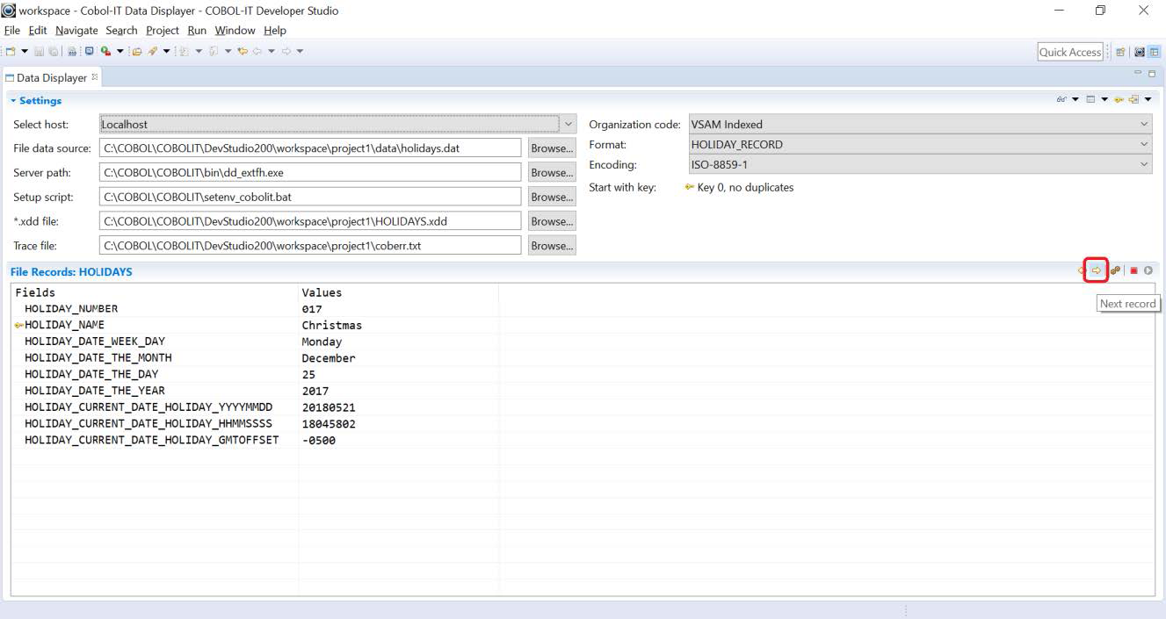This screenshot has height=619, width=1166.
Task: Click the open folder icon in toolbar
Action: point(137,52)
